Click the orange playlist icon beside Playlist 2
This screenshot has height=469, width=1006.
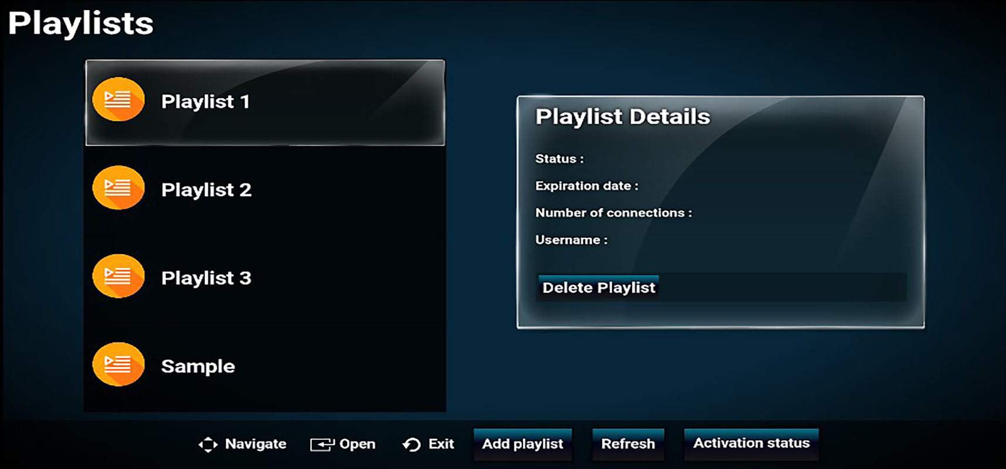(118, 188)
